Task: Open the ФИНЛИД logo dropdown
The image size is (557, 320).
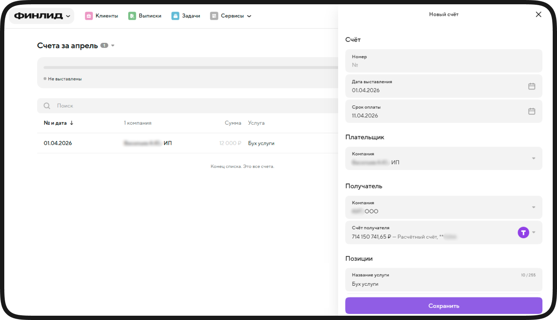Action: (42, 16)
